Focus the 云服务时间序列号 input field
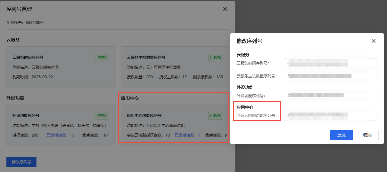387x172 pixels. tap(330, 63)
